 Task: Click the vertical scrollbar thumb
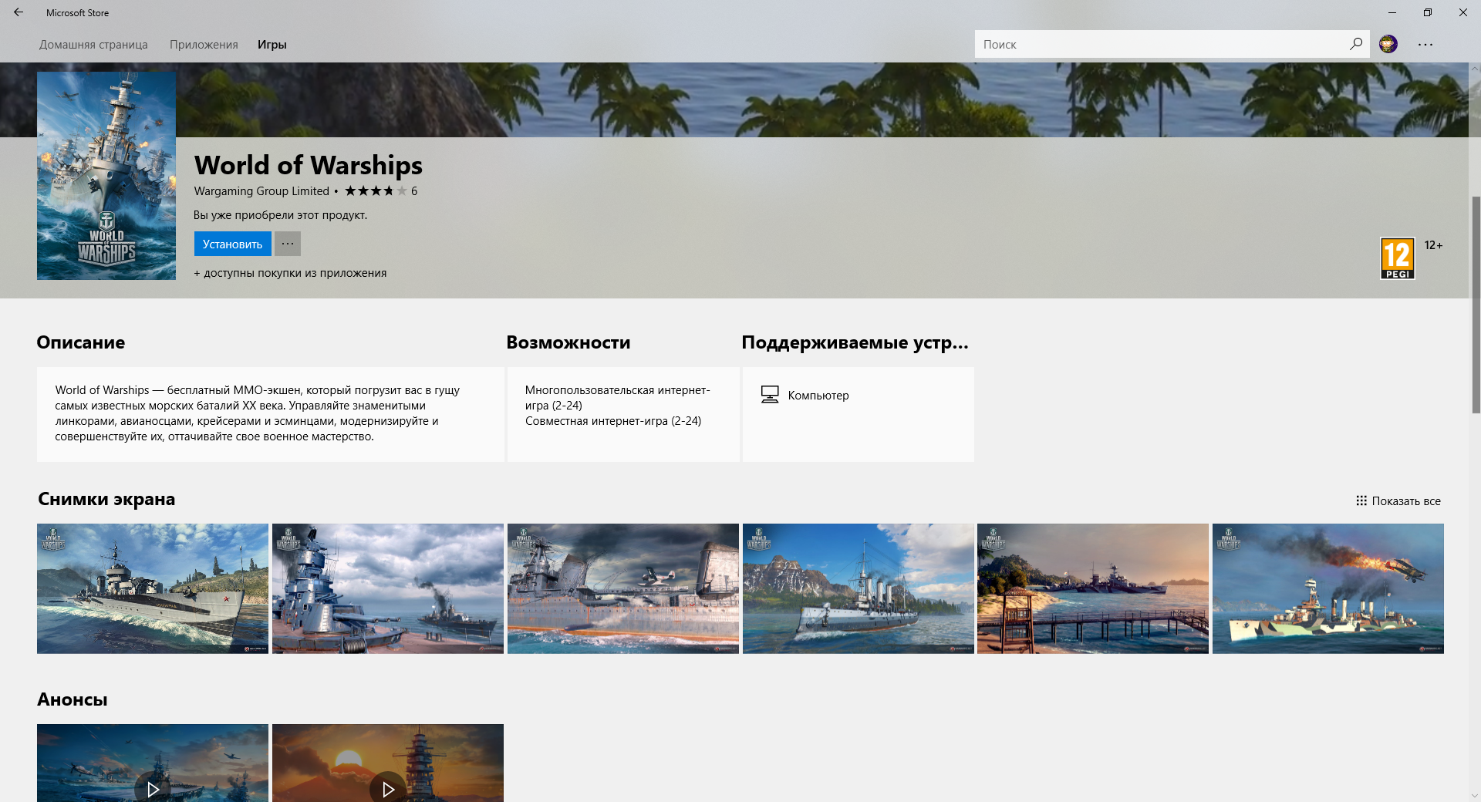click(x=1476, y=305)
